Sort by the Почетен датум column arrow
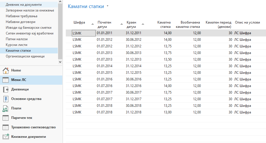The image size is (266, 143). (122, 24)
